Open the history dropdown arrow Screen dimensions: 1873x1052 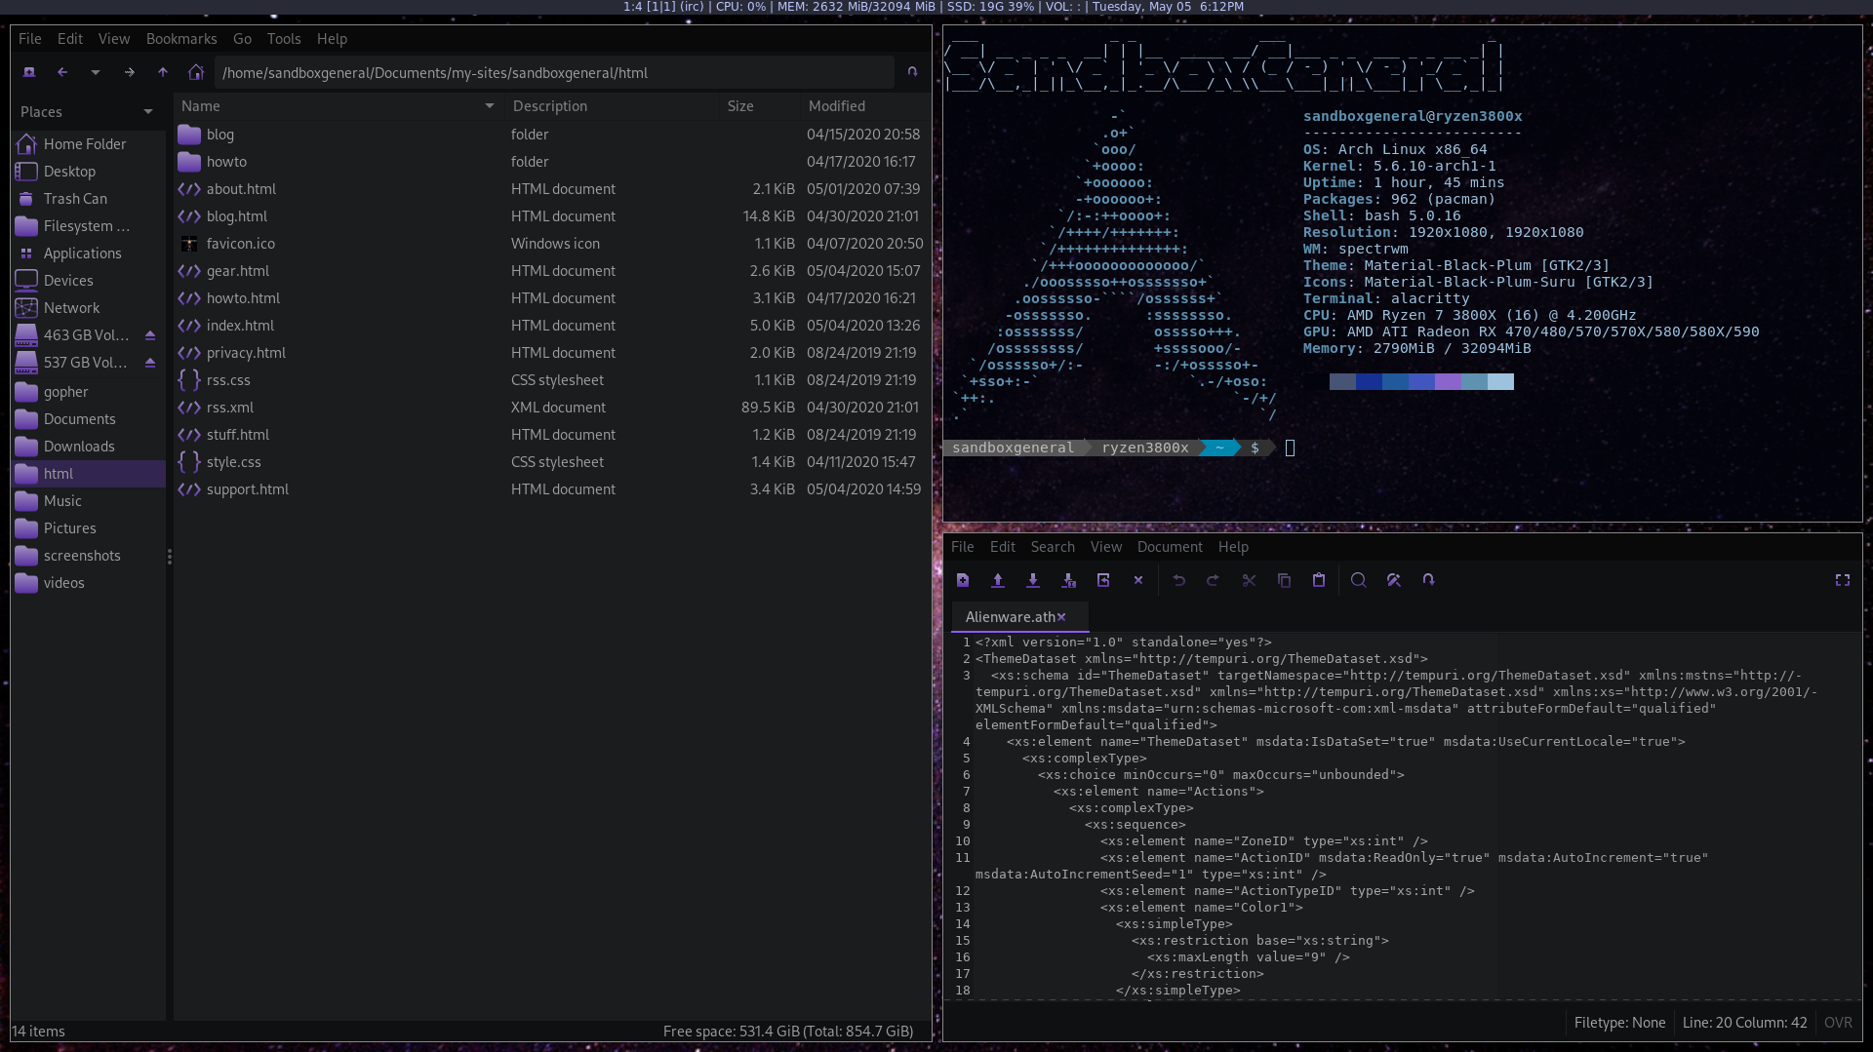[95, 72]
